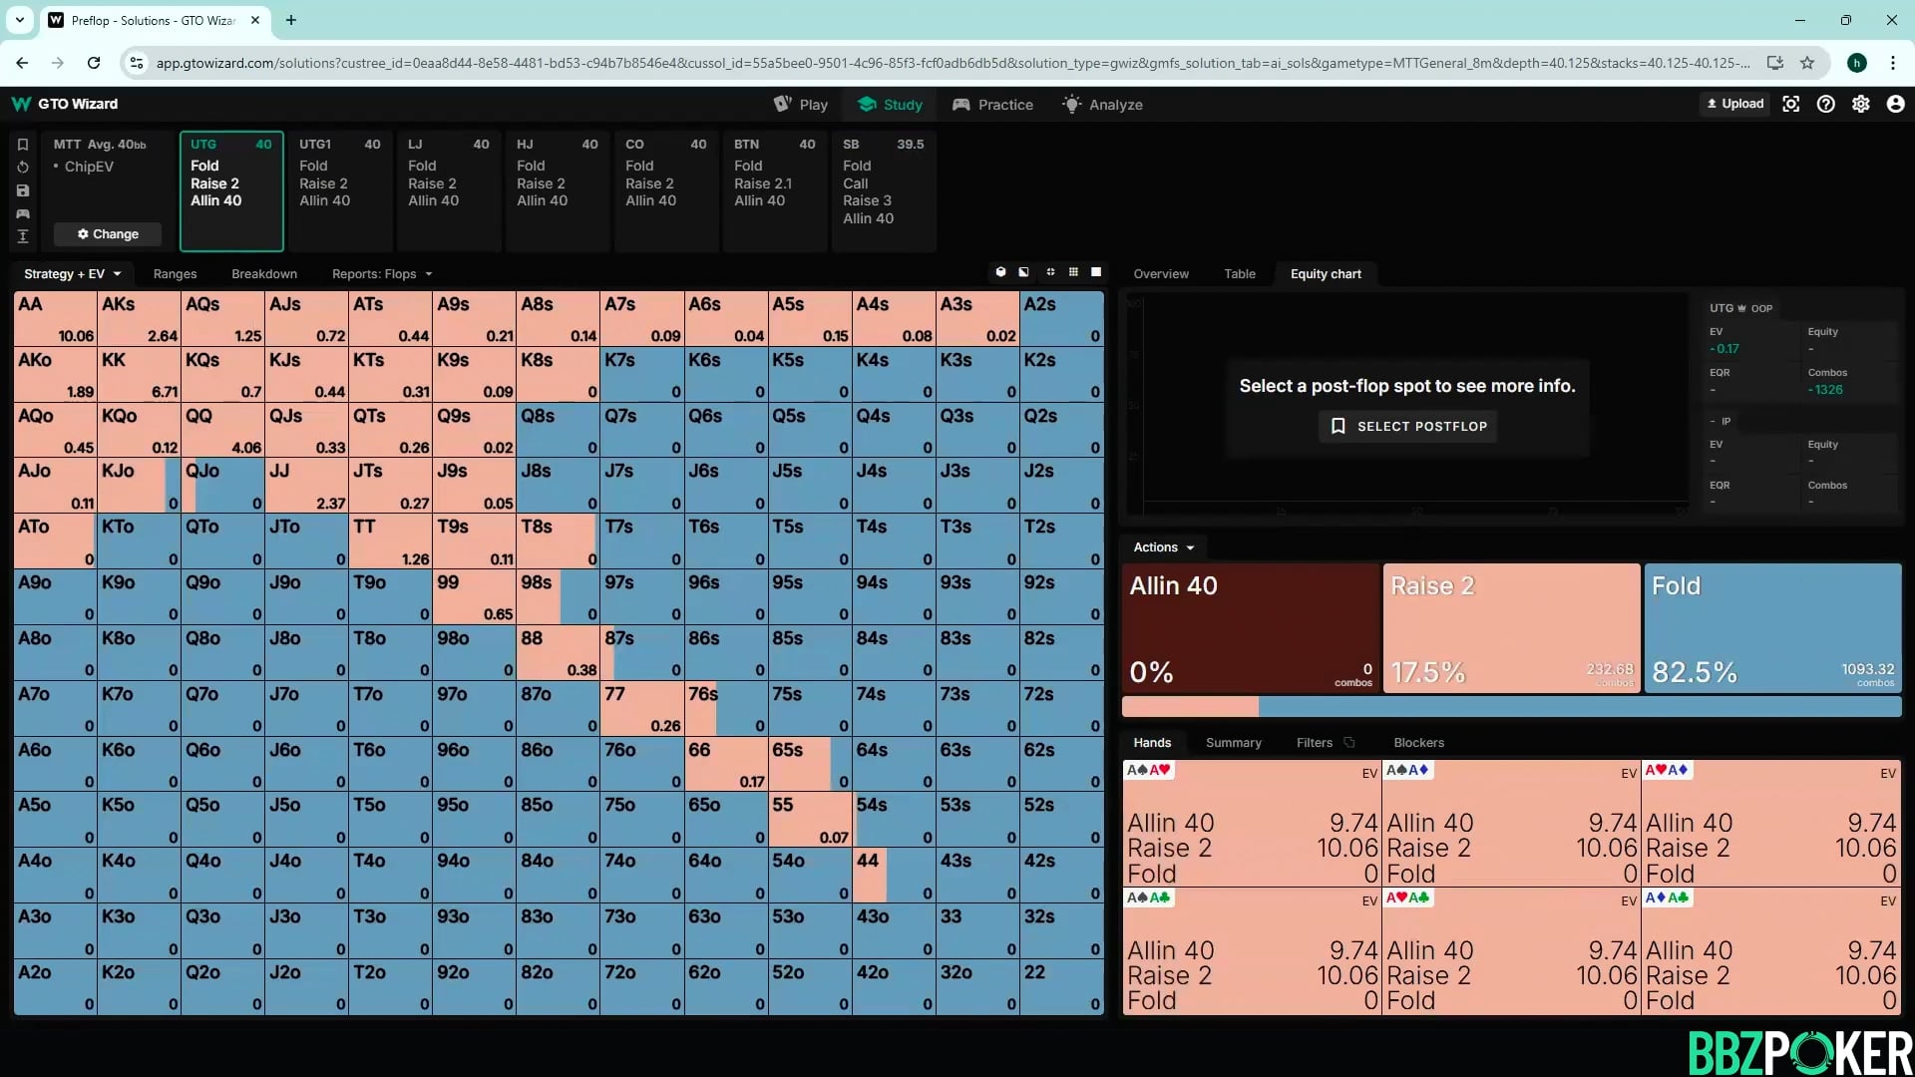Click the floppy disk save icon
The height and width of the screenshot is (1077, 1915).
pyautogui.click(x=23, y=190)
